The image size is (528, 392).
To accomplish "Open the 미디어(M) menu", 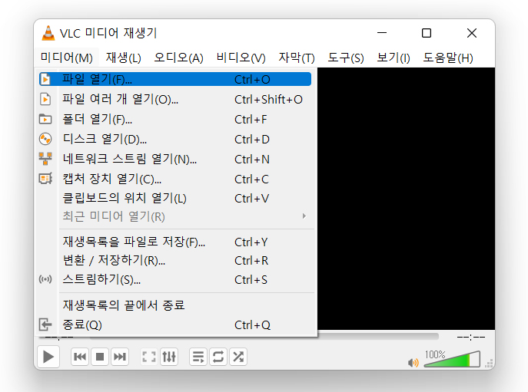I will (67, 58).
